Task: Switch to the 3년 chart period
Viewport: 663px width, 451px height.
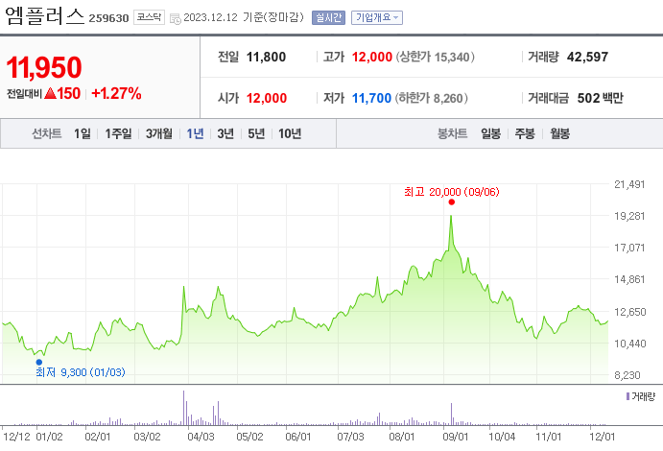Action: coord(225,134)
